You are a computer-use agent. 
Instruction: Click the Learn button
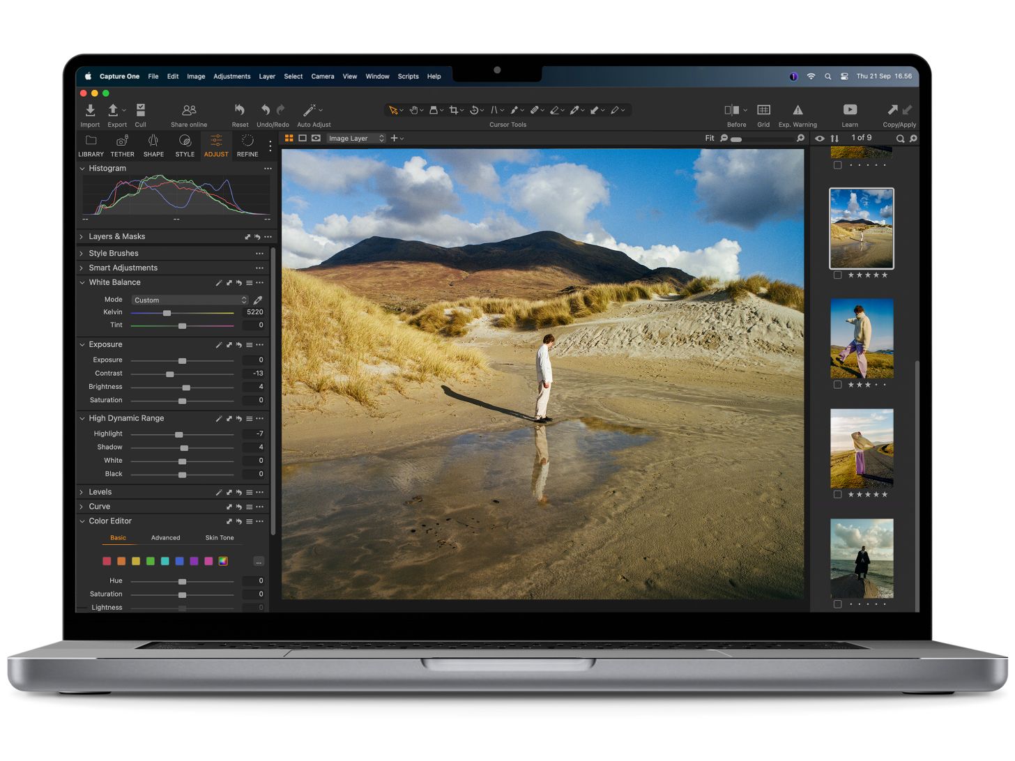[850, 110]
